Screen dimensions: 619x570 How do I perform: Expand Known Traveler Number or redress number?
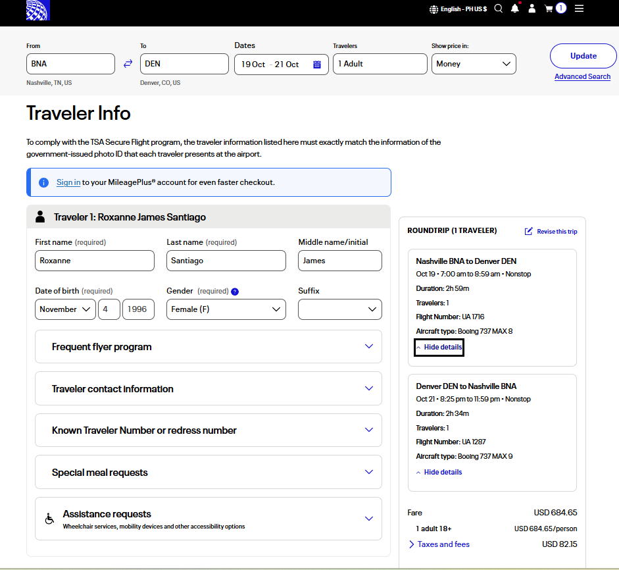coord(209,430)
